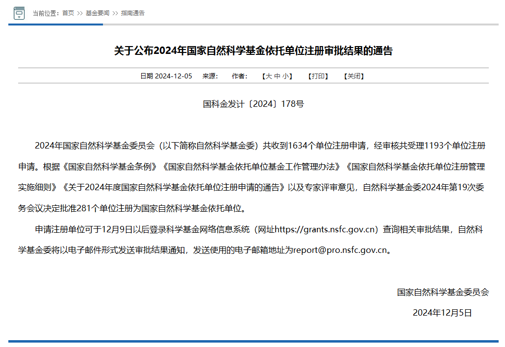
Task: Click the 作者 author label
Action: (239, 76)
